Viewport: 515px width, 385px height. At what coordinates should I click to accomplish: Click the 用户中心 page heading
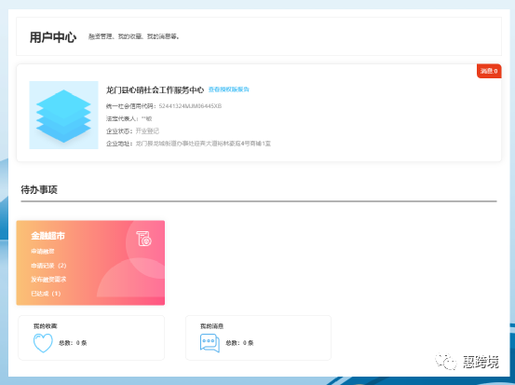[x=53, y=37]
